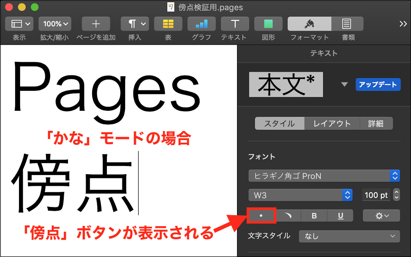The image size is (411, 257).
Task: Open the gear advanced options button
Action: click(381, 216)
